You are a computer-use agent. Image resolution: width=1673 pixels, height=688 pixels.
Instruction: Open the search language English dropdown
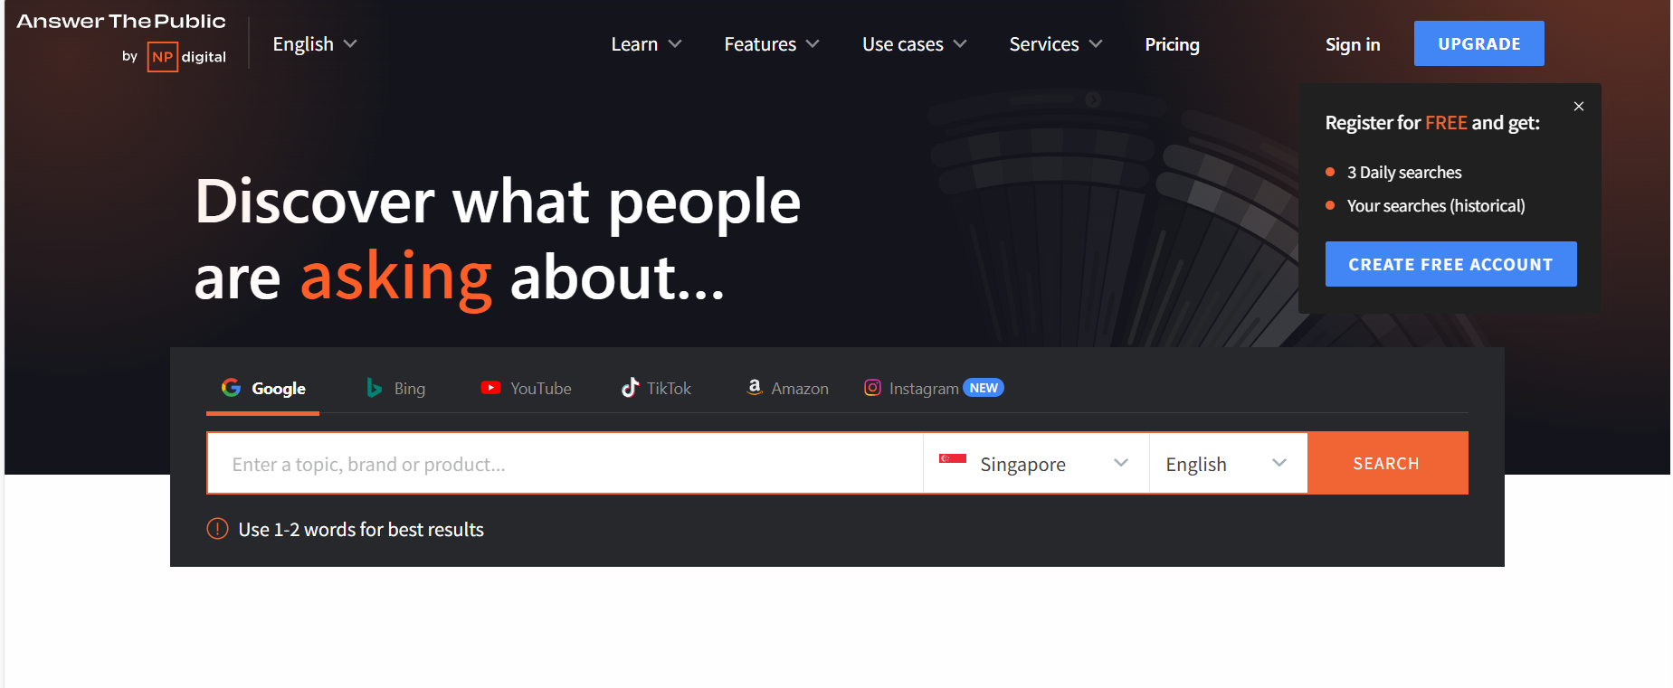pyautogui.click(x=1226, y=464)
